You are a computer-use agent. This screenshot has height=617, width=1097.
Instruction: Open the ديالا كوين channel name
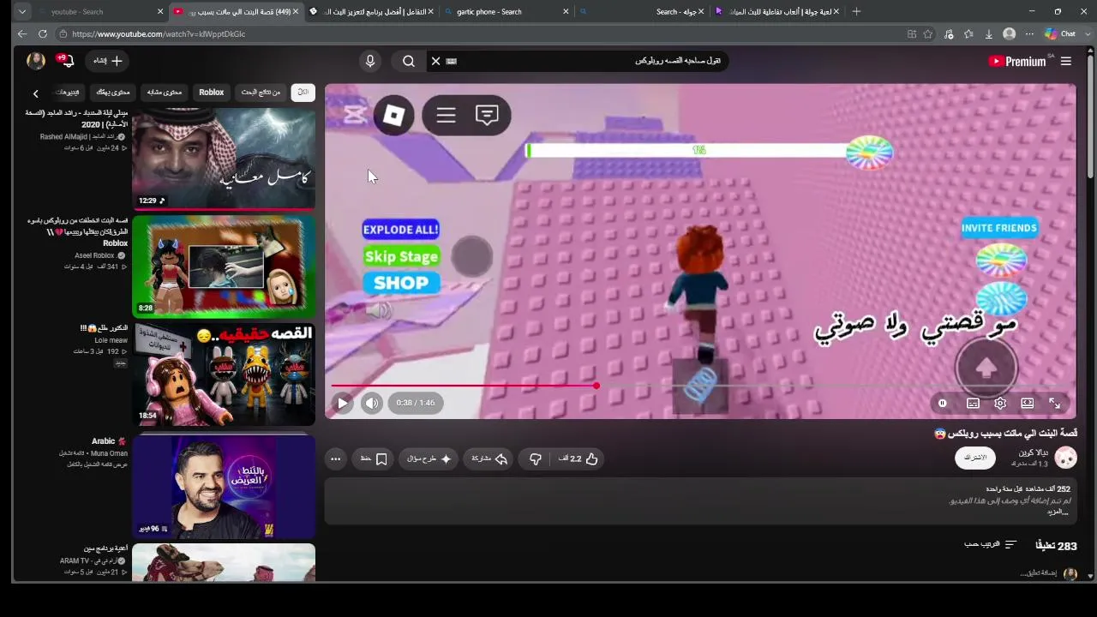pyautogui.click(x=1034, y=452)
